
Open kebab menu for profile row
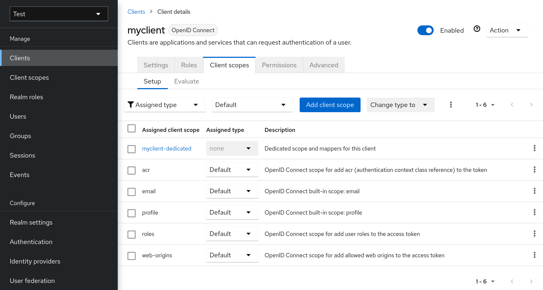click(x=534, y=212)
